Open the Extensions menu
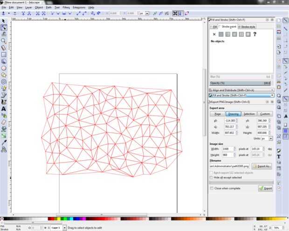The height and width of the screenshot is (231, 289). click(79, 7)
